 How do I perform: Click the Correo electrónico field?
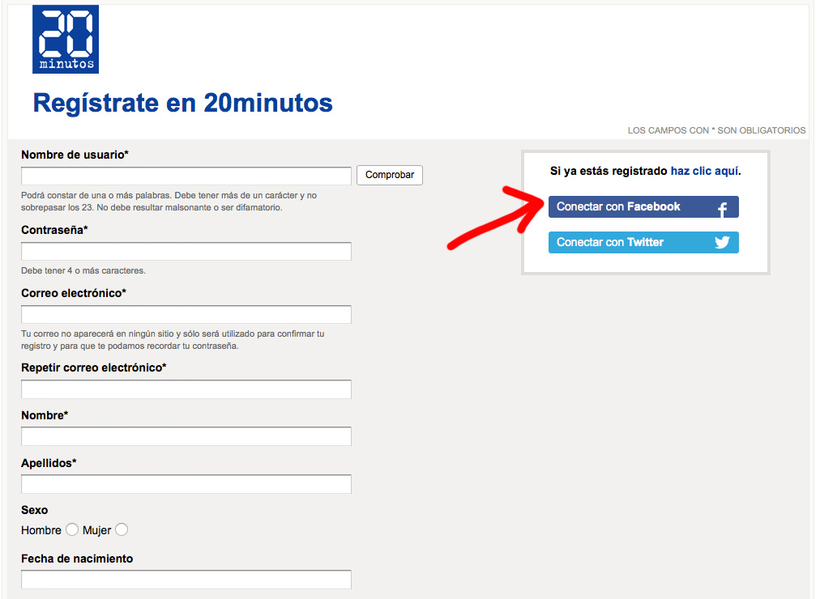pyautogui.click(x=186, y=314)
